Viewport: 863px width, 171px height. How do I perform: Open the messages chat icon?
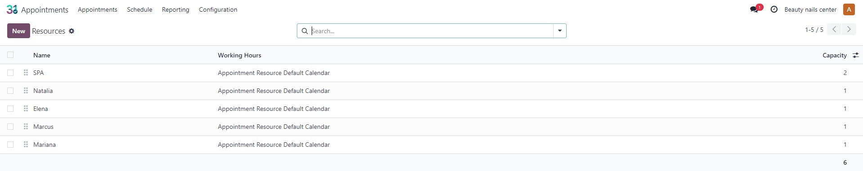click(x=754, y=9)
